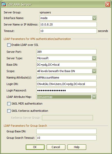This screenshot has width=112, height=154.
Task: Focus the Naming Attribute(s) field
Action: pos(66,78)
